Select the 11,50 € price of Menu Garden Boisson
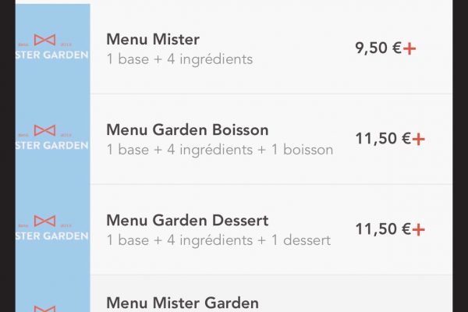The image size is (468, 312). point(383,138)
